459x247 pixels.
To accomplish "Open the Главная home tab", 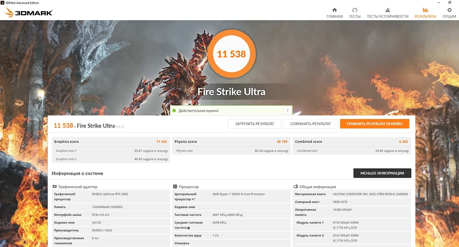I will click(334, 13).
